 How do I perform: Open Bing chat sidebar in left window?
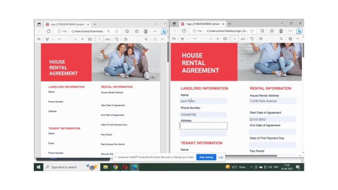point(164,31)
